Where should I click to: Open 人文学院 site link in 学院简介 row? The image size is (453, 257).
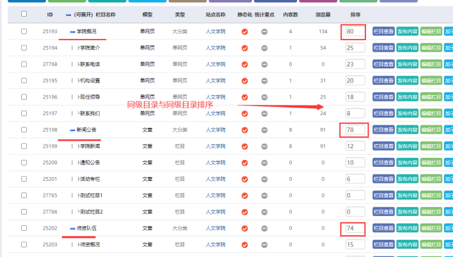click(x=216, y=48)
